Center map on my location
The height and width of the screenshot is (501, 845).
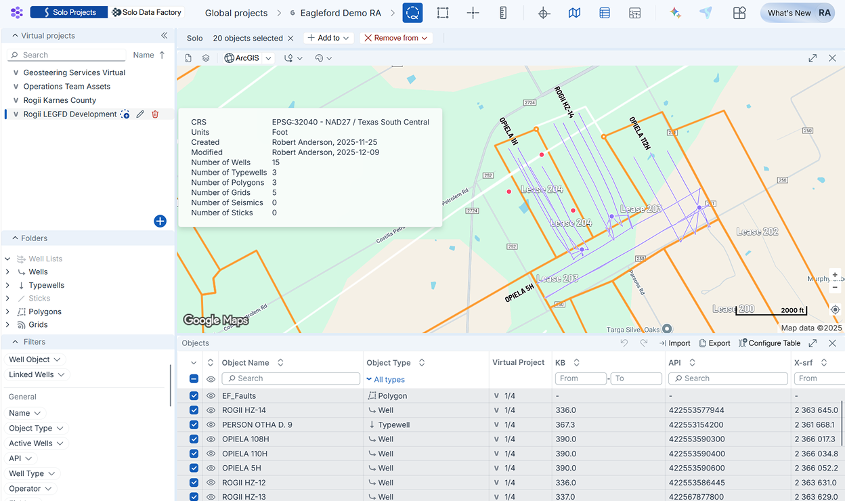click(835, 309)
